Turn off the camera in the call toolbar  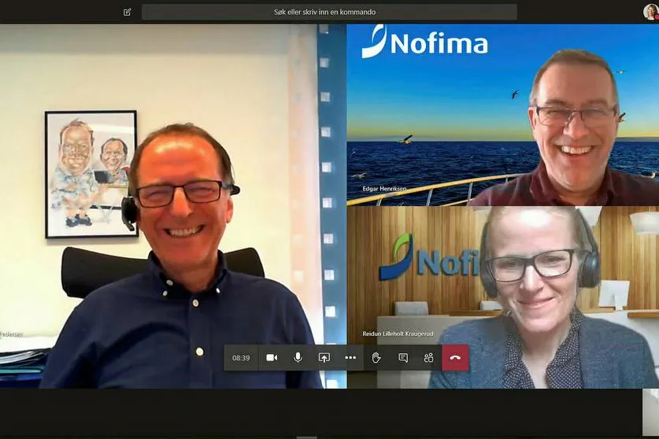pyautogui.click(x=272, y=358)
